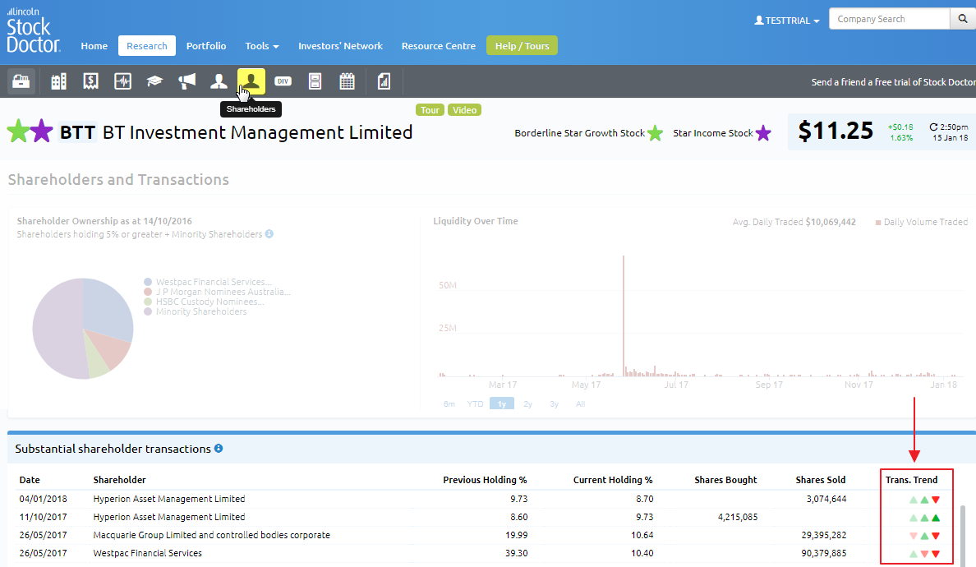Sort by the Shareholder column header

(x=119, y=480)
